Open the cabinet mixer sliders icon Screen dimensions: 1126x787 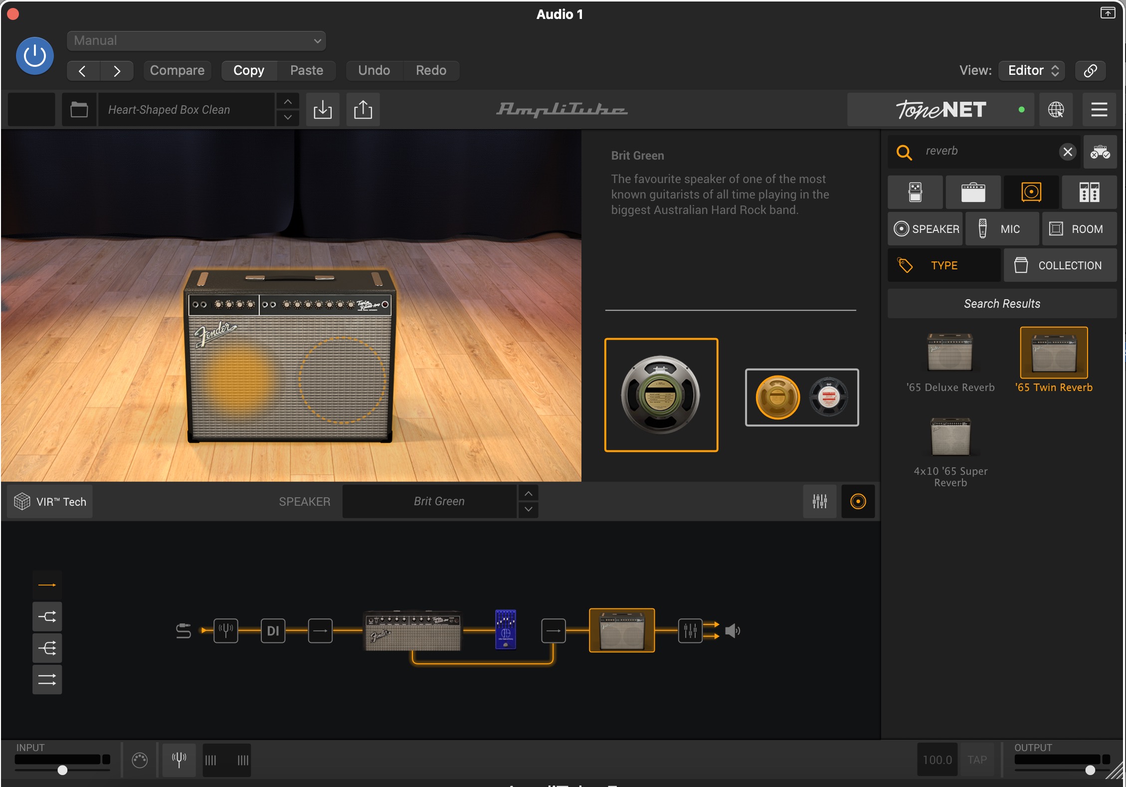[820, 501]
